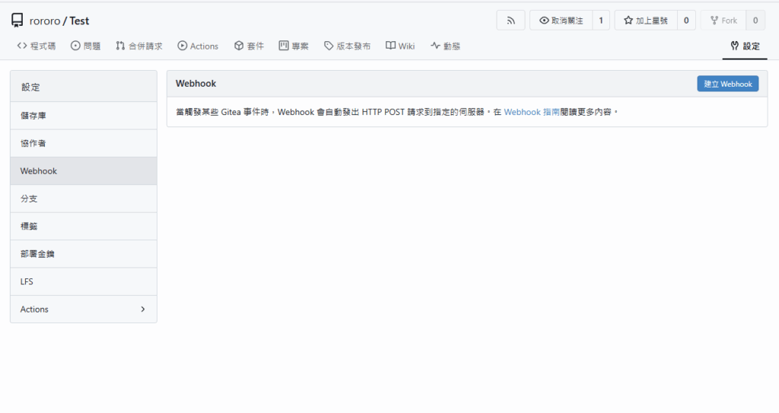Screen dimensions: 779x413
Task: View the 動態 activity tab
Action: pos(445,46)
